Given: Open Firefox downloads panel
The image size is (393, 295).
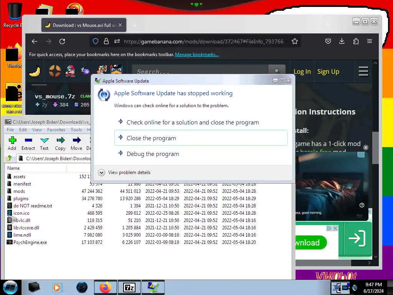Looking at the screenshot, I should point(342,41).
